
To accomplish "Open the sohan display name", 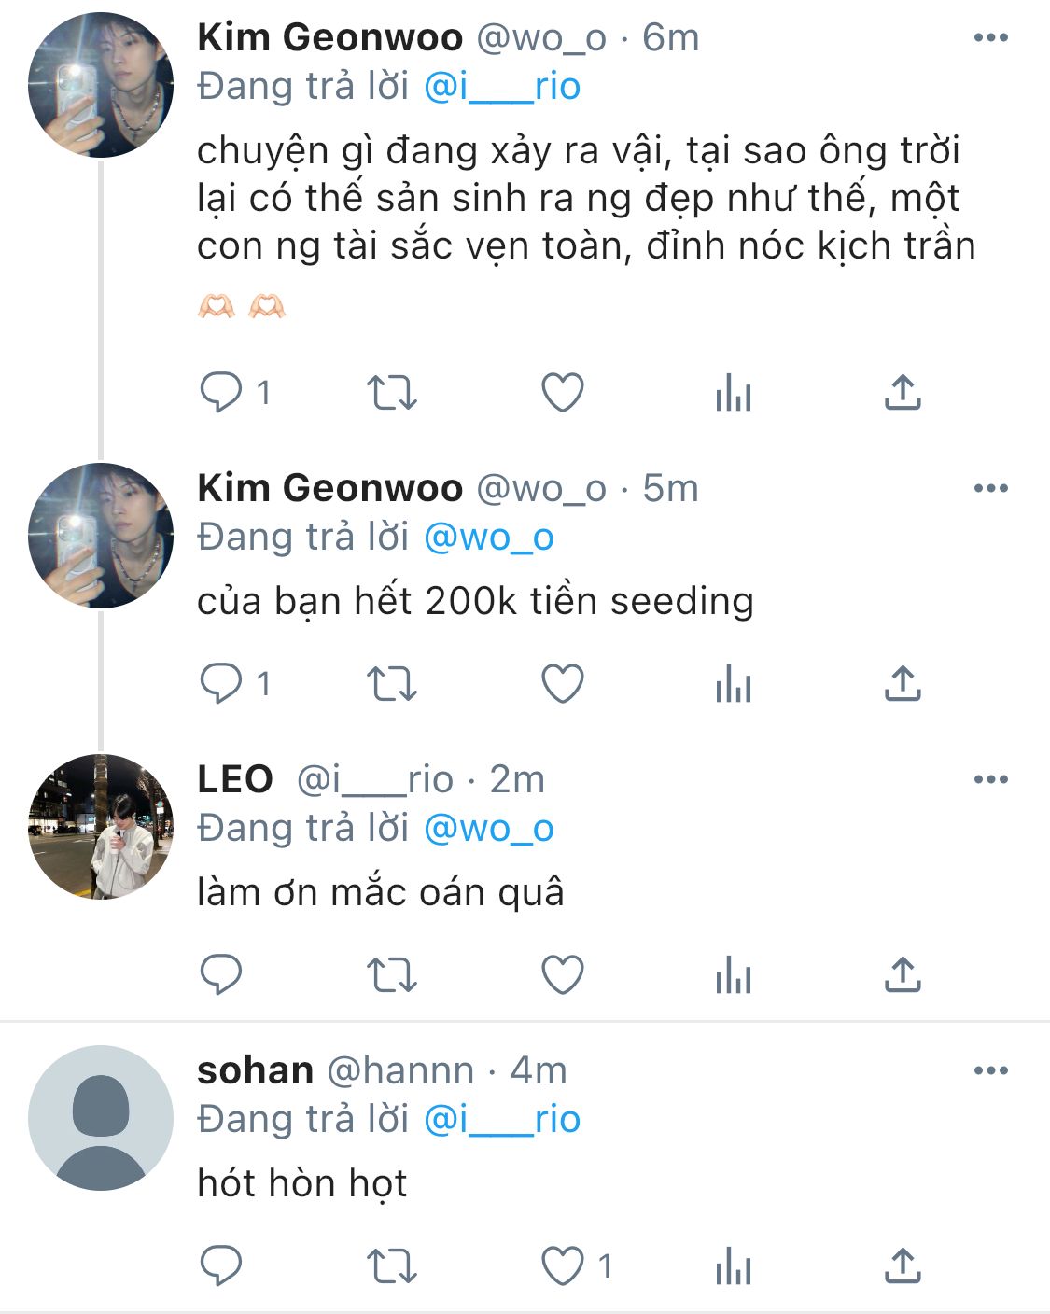I will [255, 1070].
